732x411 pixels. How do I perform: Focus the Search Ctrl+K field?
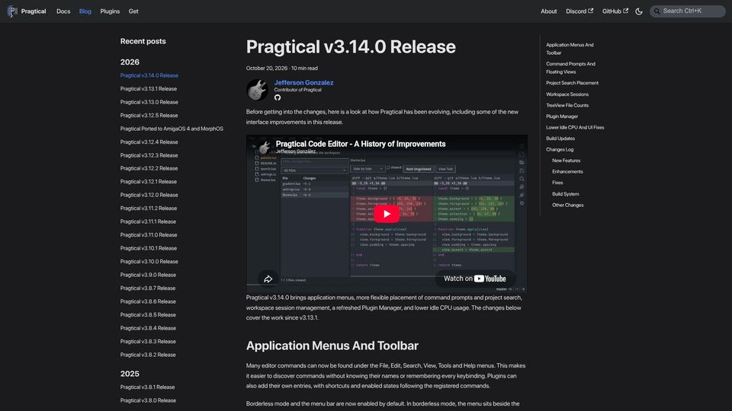click(687, 11)
